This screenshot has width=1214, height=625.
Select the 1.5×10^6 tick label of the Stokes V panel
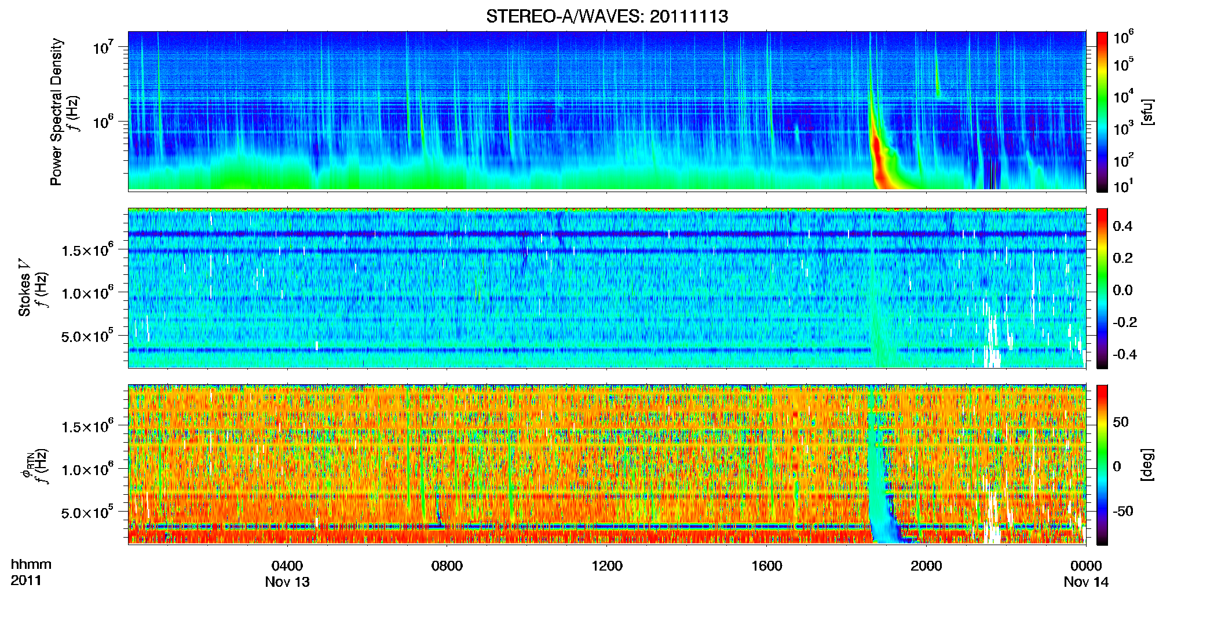coord(87,250)
